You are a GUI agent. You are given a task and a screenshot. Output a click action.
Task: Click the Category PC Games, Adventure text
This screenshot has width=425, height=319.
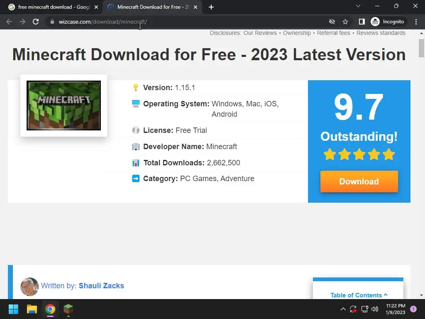pyautogui.click(x=199, y=179)
